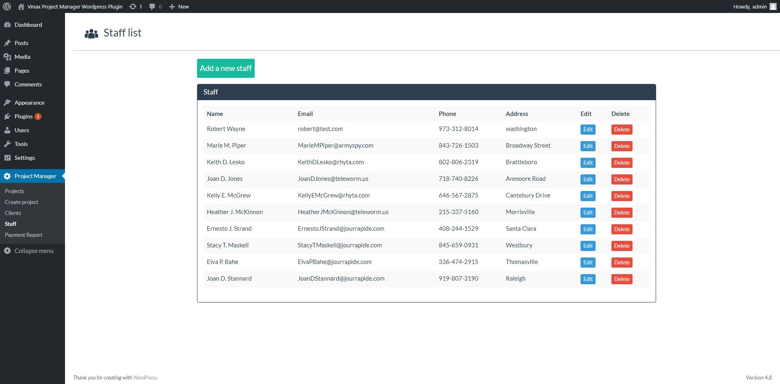780x384 pixels.
Task: Edit Keith D. Lesko's record
Action: pyautogui.click(x=588, y=163)
